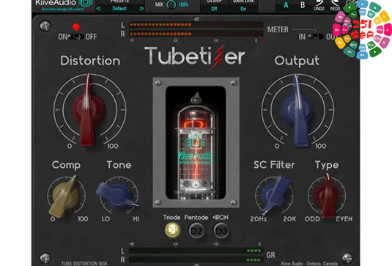Turn the blue Output knob
The image size is (392, 266).
297,110
